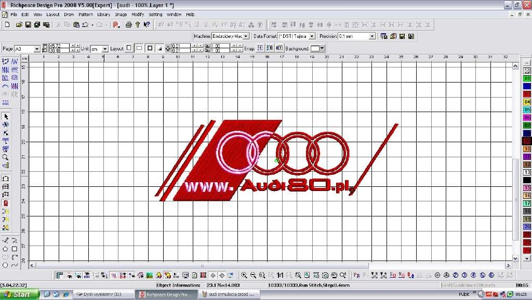Set zoom to 1:1 actual size
The height and width of the screenshot is (300, 532).
coord(280,275)
